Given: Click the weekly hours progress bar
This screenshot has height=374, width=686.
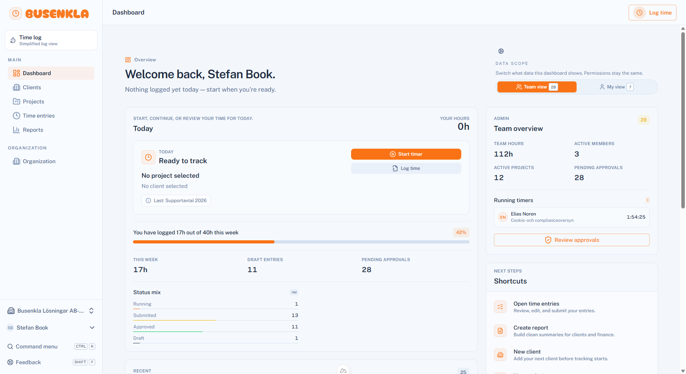Looking at the screenshot, I should point(301,242).
